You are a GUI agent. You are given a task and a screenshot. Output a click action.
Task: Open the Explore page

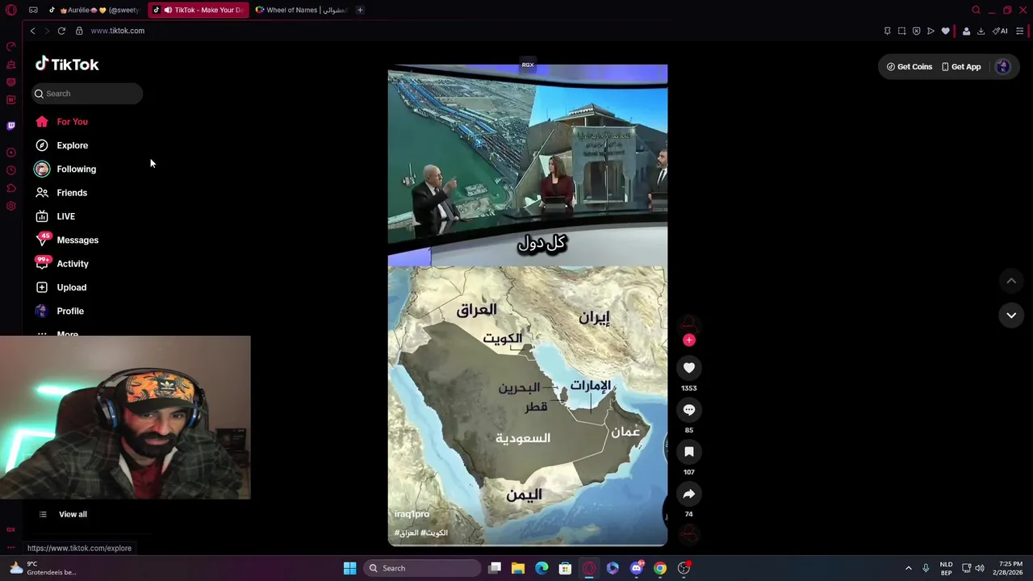pyautogui.click(x=62, y=145)
